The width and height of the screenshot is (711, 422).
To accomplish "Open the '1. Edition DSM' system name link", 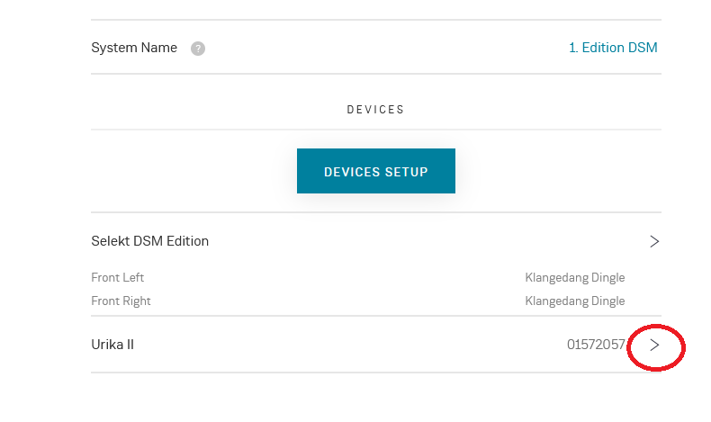I will 613,48.
